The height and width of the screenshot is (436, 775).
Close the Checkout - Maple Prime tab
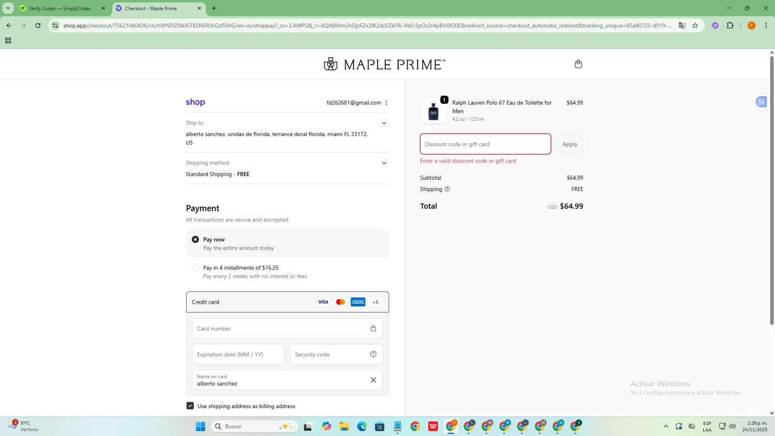[x=199, y=8]
